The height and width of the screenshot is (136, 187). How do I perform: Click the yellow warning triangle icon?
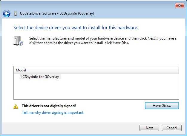tap(16, 106)
